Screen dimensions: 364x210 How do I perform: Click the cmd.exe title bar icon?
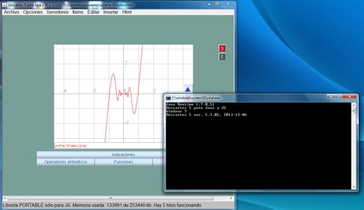[x=168, y=98]
